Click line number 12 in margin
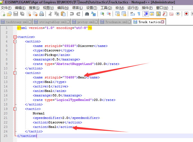 [x=6, y=77]
